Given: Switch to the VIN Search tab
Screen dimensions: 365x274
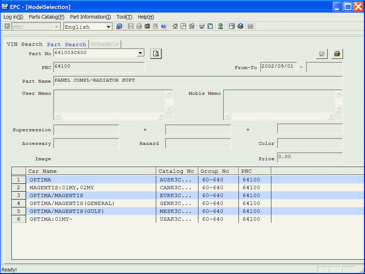Looking at the screenshot, I should tap(24, 44).
